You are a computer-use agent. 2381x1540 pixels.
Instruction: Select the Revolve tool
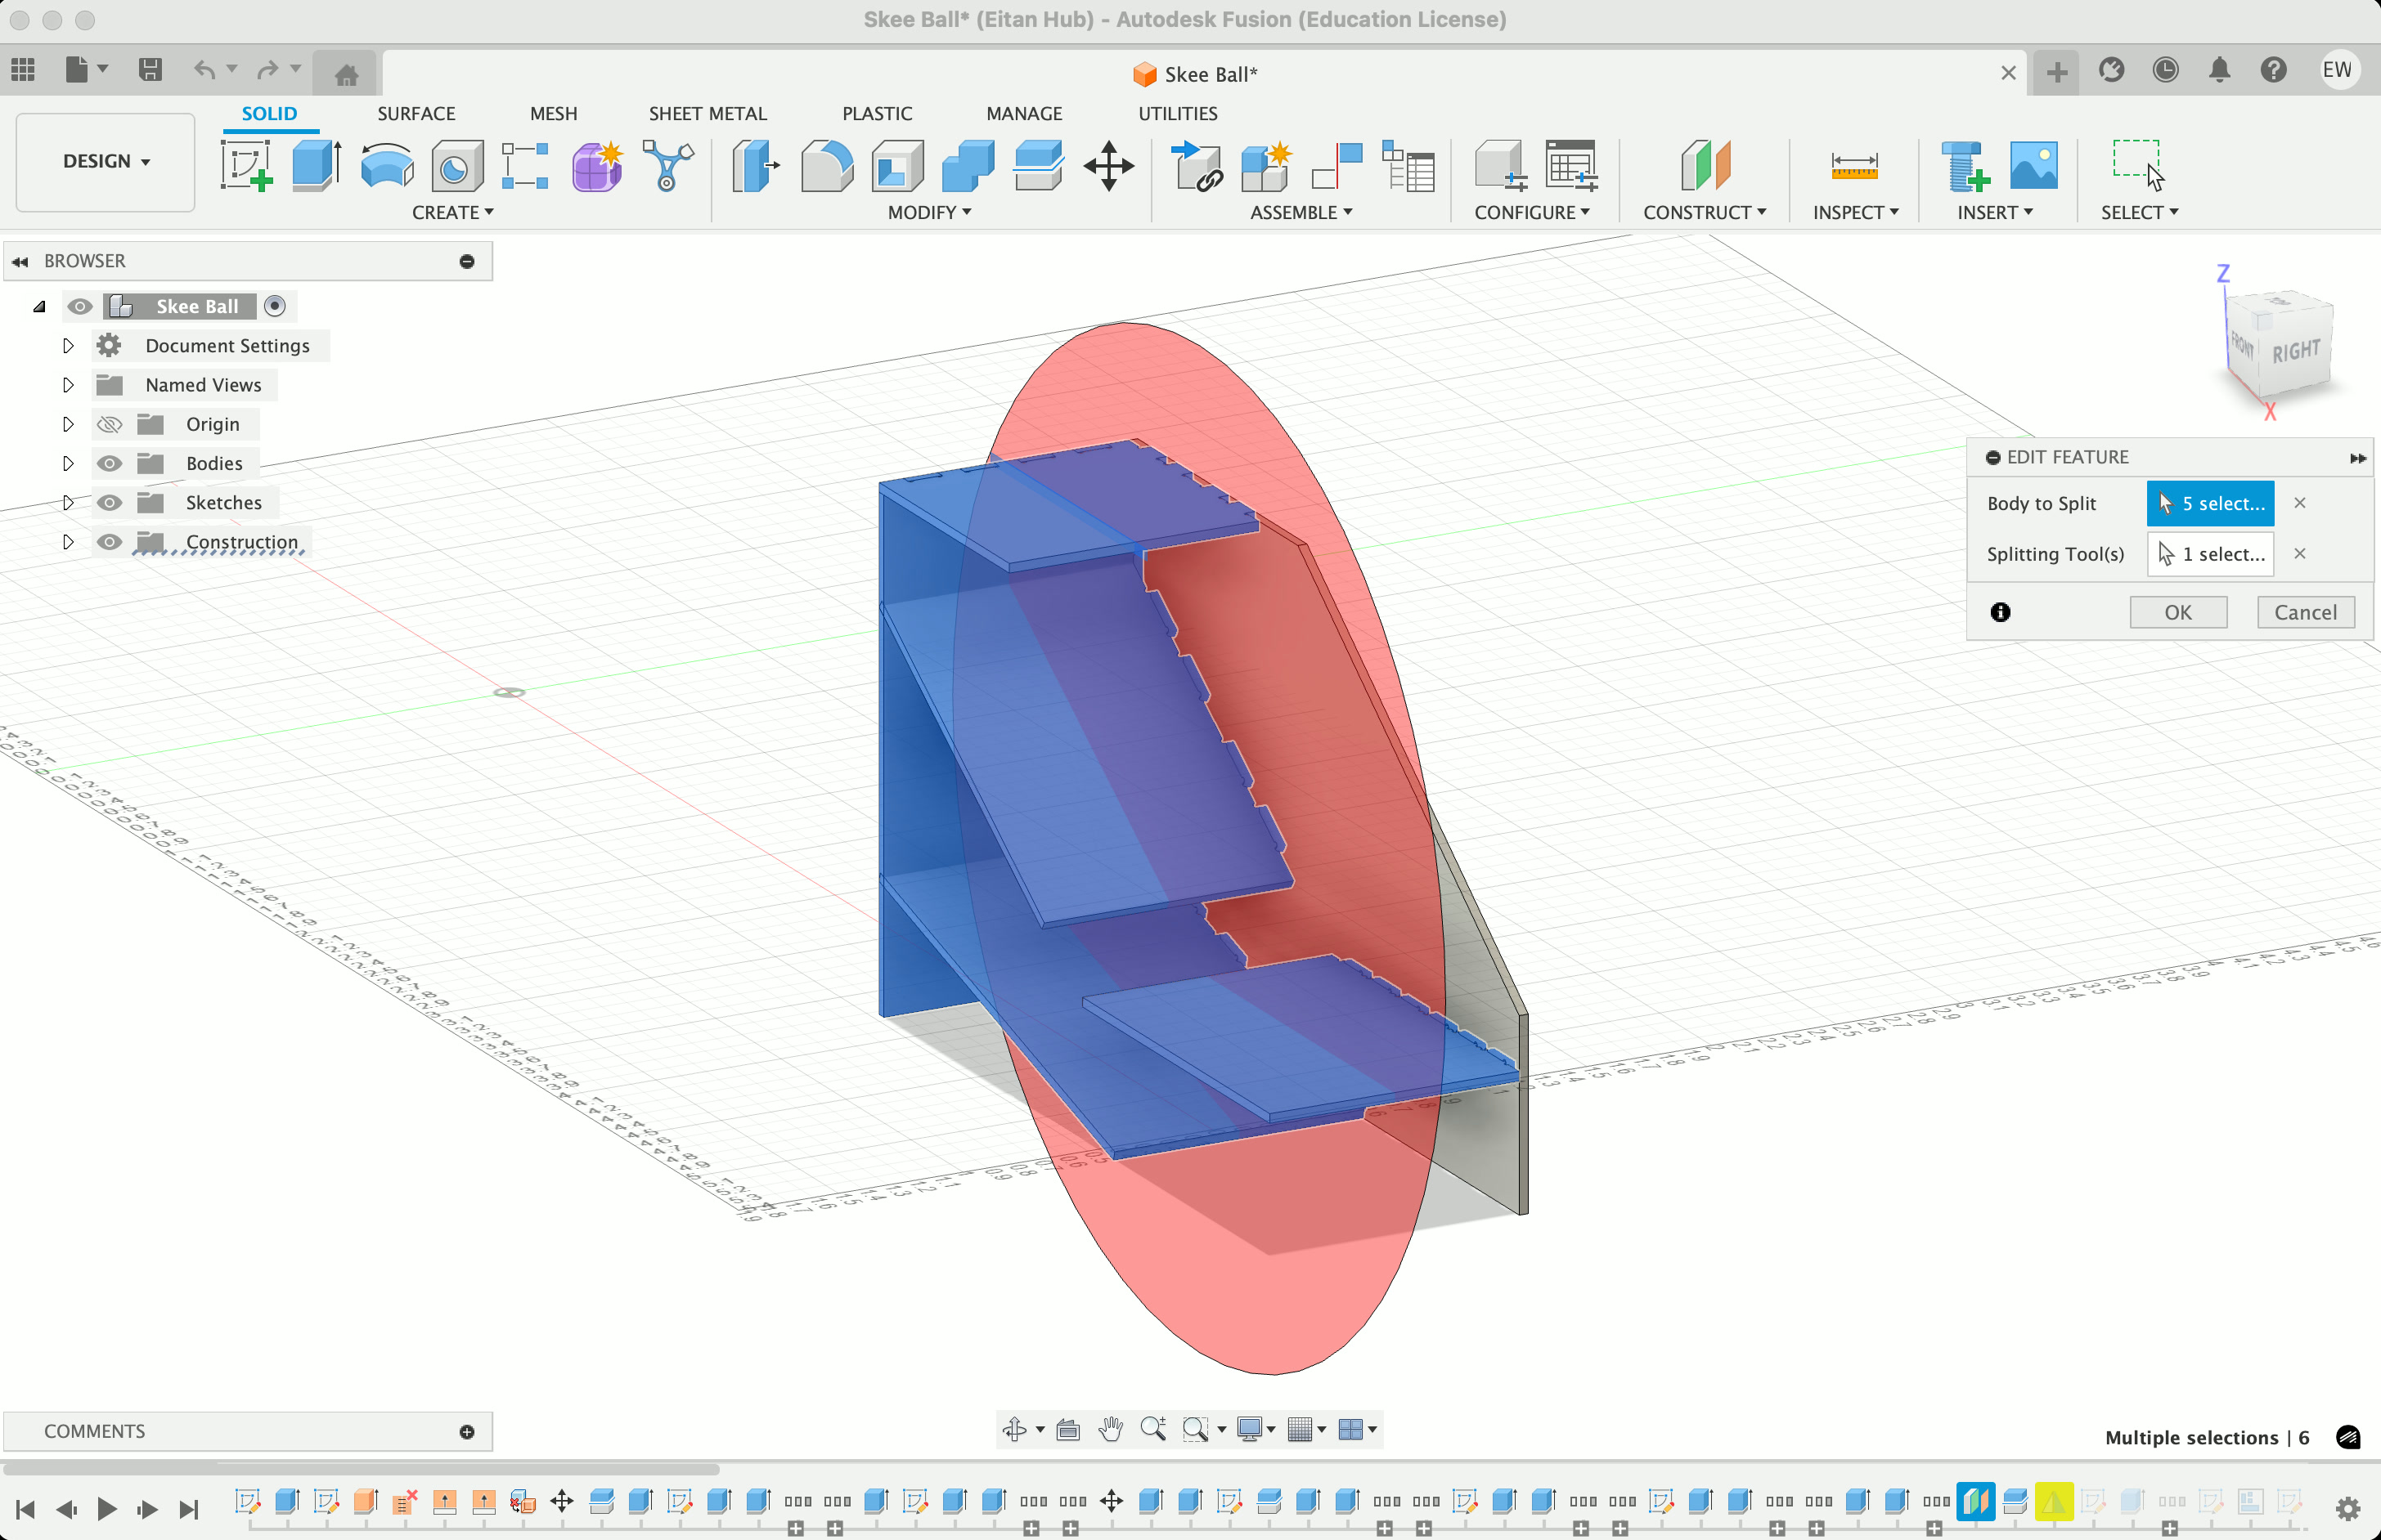tap(386, 165)
